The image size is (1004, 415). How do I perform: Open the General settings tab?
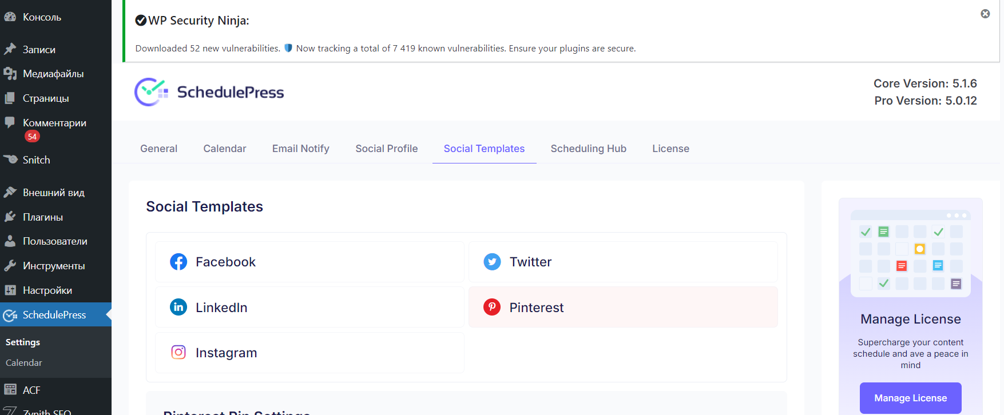(158, 149)
